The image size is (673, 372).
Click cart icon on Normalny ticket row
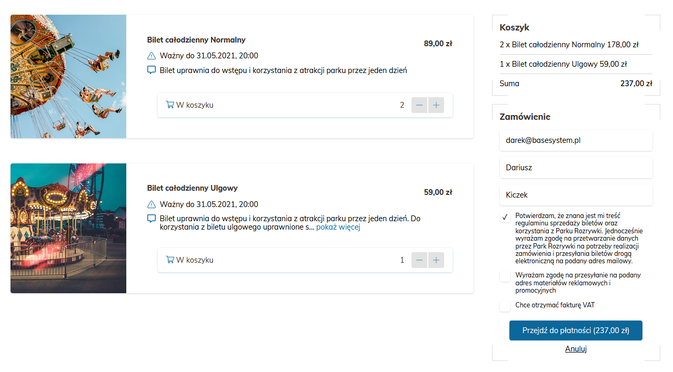click(169, 105)
